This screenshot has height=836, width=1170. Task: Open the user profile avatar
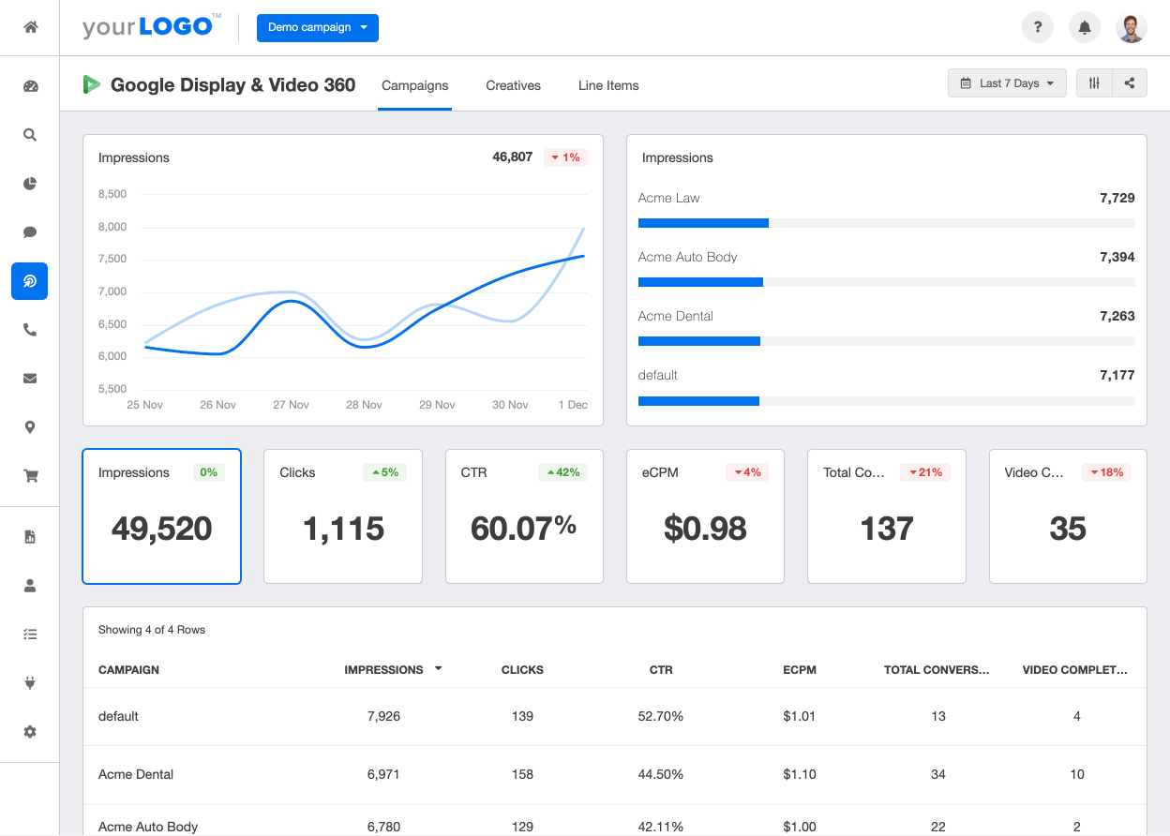(x=1131, y=27)
